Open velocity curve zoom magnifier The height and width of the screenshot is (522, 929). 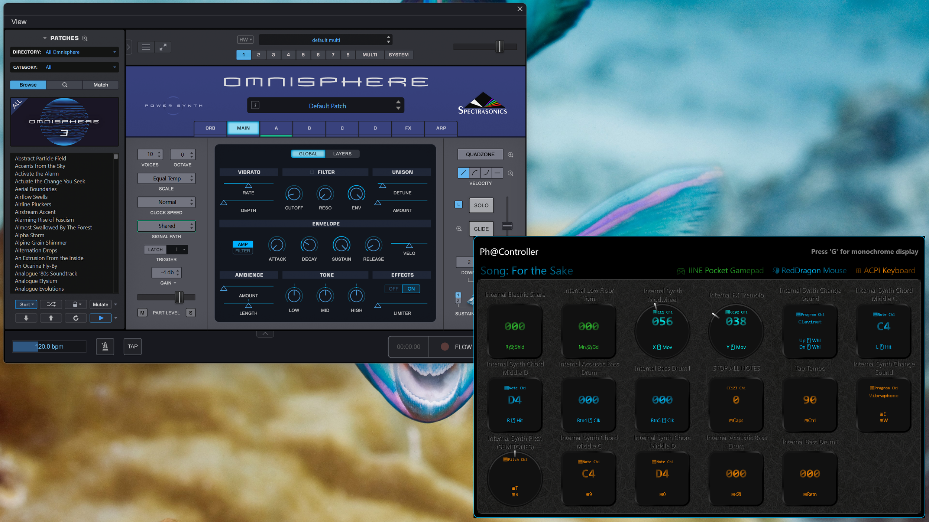tap(511, 173)
